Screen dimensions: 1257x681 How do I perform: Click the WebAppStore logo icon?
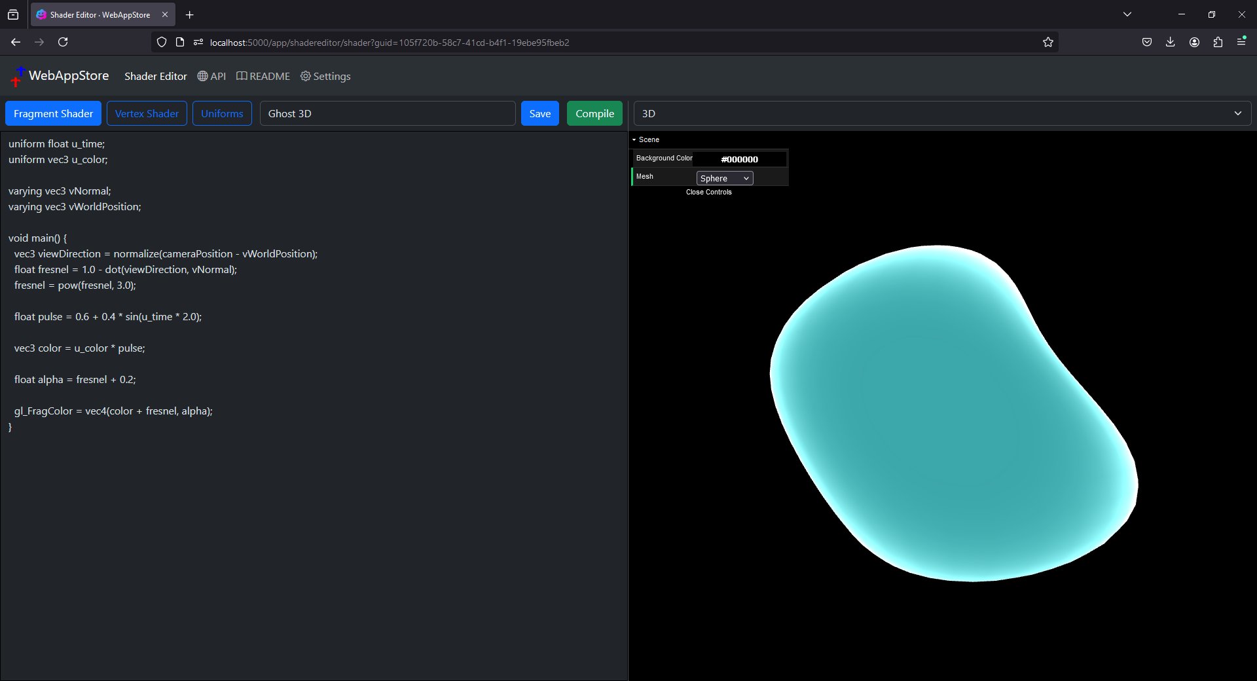pyautogui.click(x=18, y=77)
